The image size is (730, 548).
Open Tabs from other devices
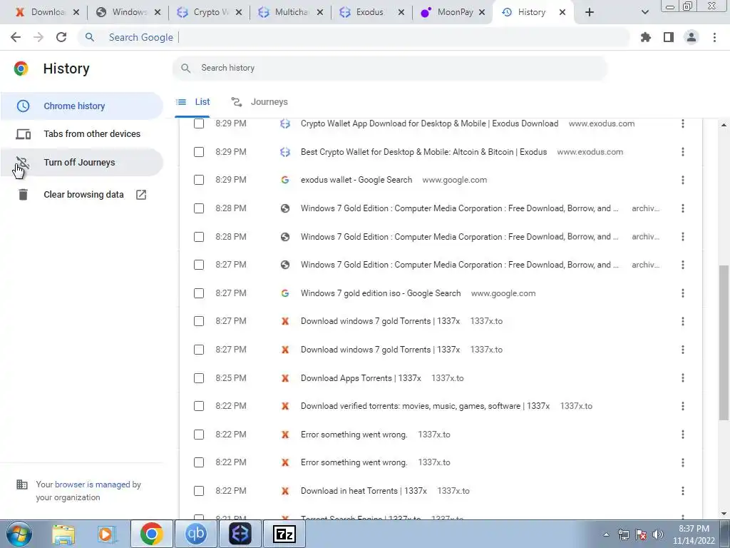coord(81,134)
